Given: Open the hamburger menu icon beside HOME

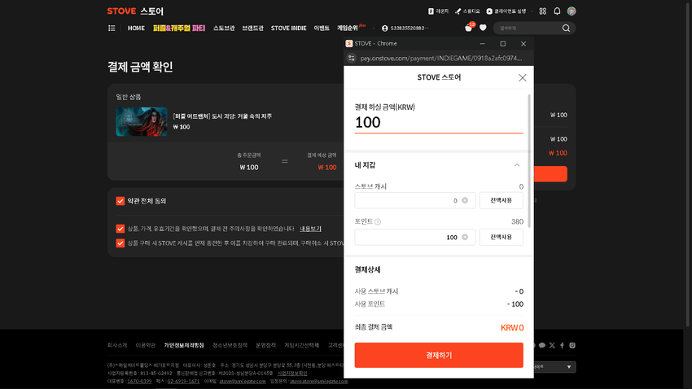Looking at the screenshot, I should pyautogui.click(x=112, y=28).
